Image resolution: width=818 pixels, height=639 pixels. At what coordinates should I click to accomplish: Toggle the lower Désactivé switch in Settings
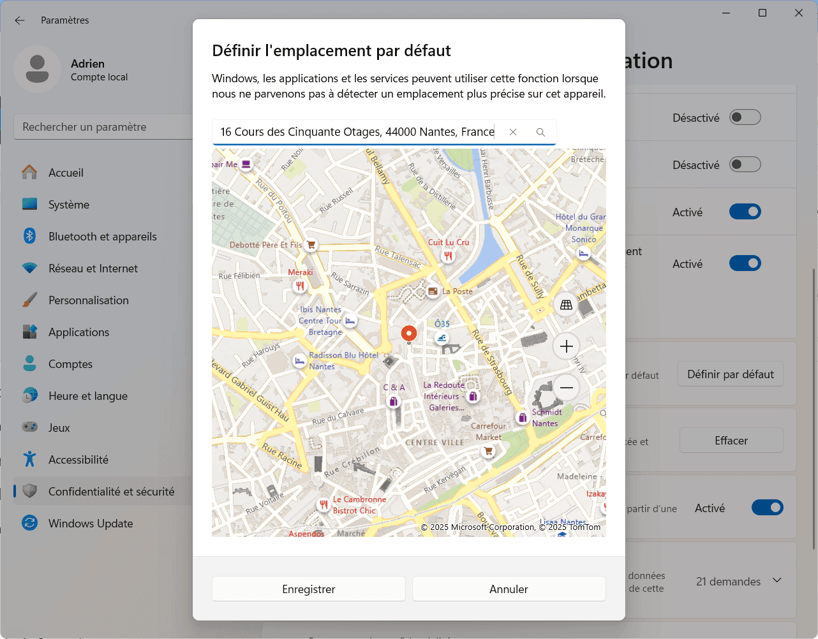[745, 165]
